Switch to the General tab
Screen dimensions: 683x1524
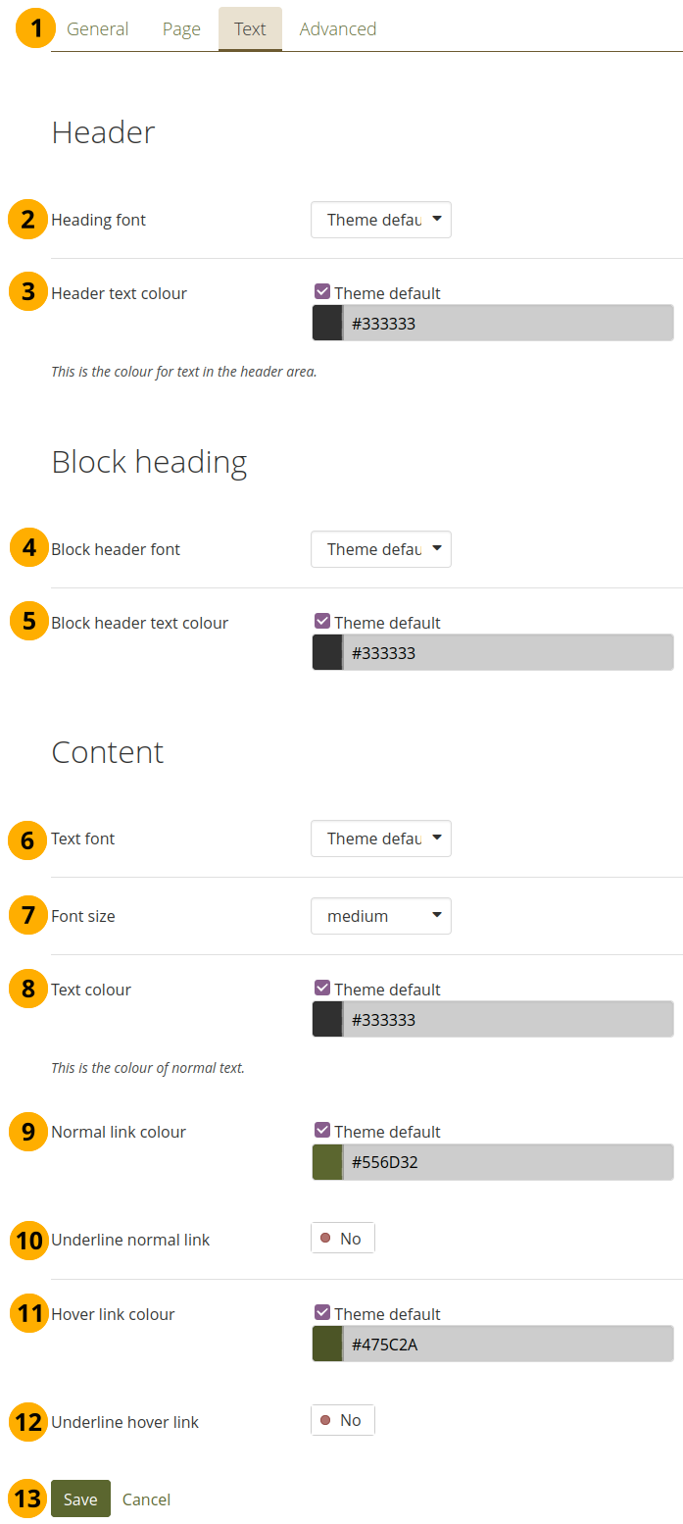tap(97, 29)
